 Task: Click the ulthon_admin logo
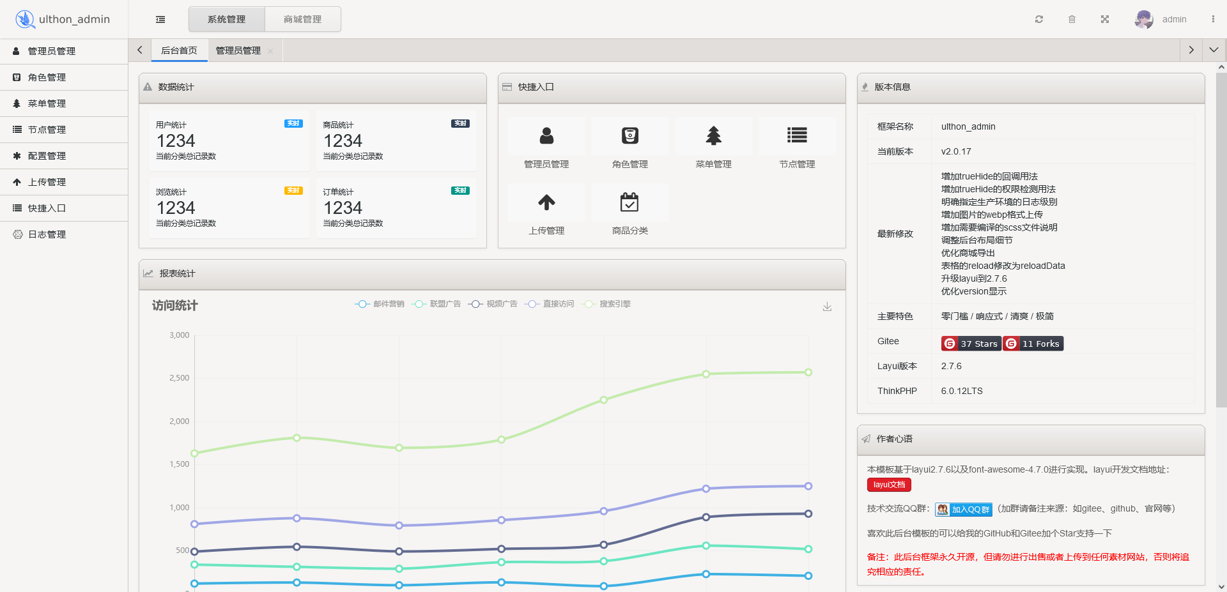click(63, 19)
